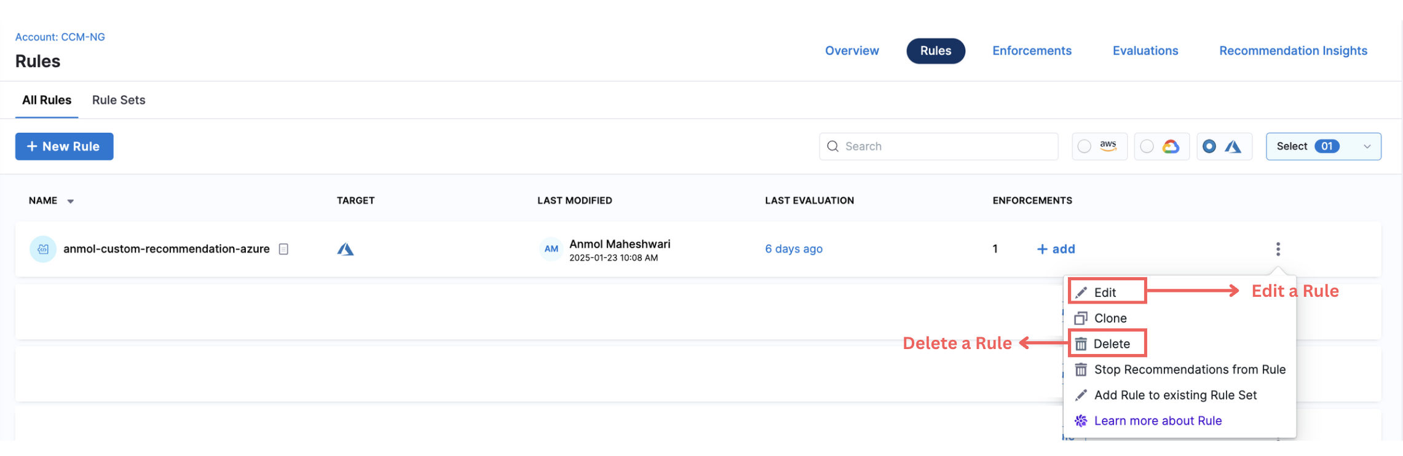Sort by NAME column arrow
Screen dimensions: 1403x456
pyautogui.click(x=71, y=202)
